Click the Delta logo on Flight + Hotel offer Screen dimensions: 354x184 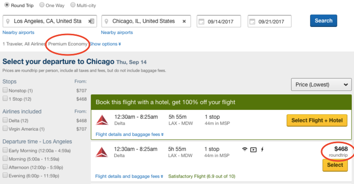pyautogui.click(x=102, y=120)
